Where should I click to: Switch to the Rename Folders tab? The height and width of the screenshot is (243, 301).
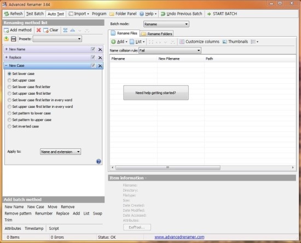click(x=157, y=34)
